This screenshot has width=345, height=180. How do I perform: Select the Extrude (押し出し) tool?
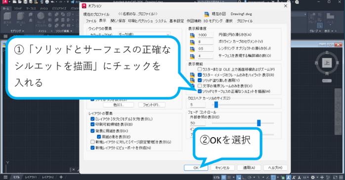20,18
